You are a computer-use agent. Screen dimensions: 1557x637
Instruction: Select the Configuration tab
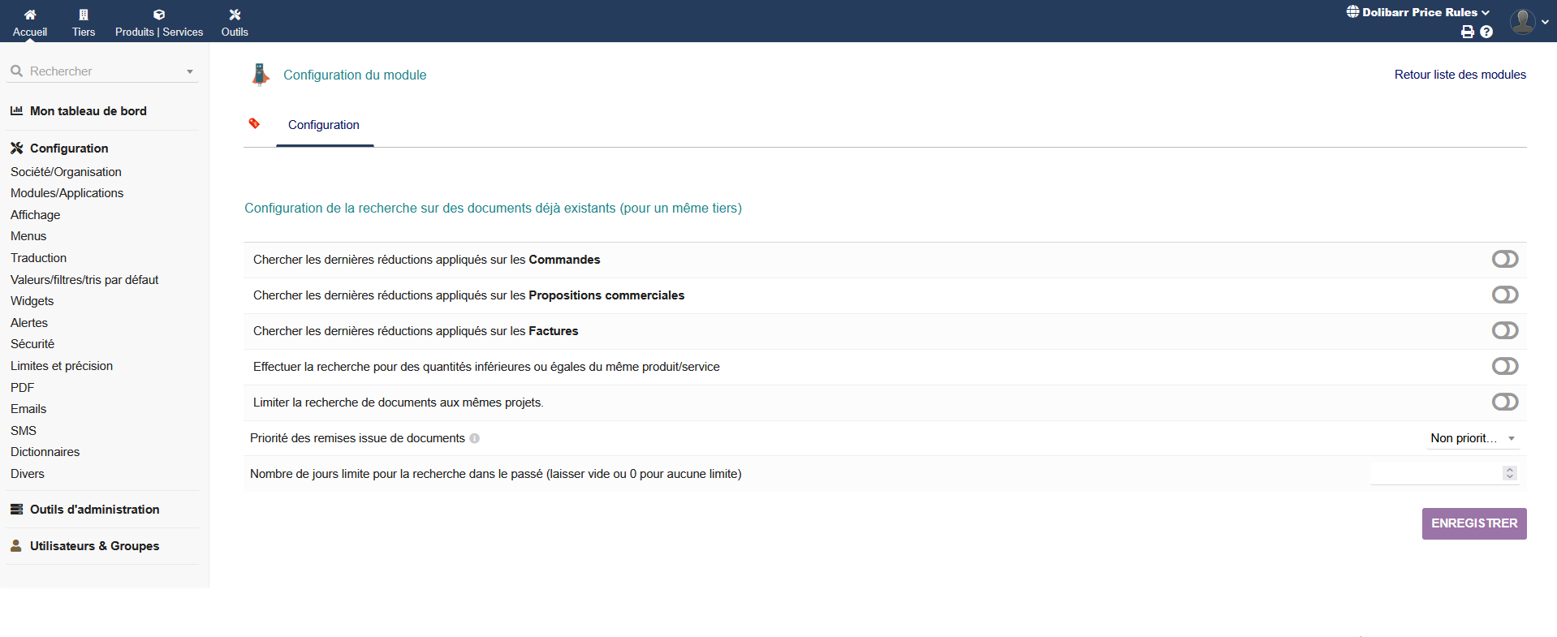point(324,125)
